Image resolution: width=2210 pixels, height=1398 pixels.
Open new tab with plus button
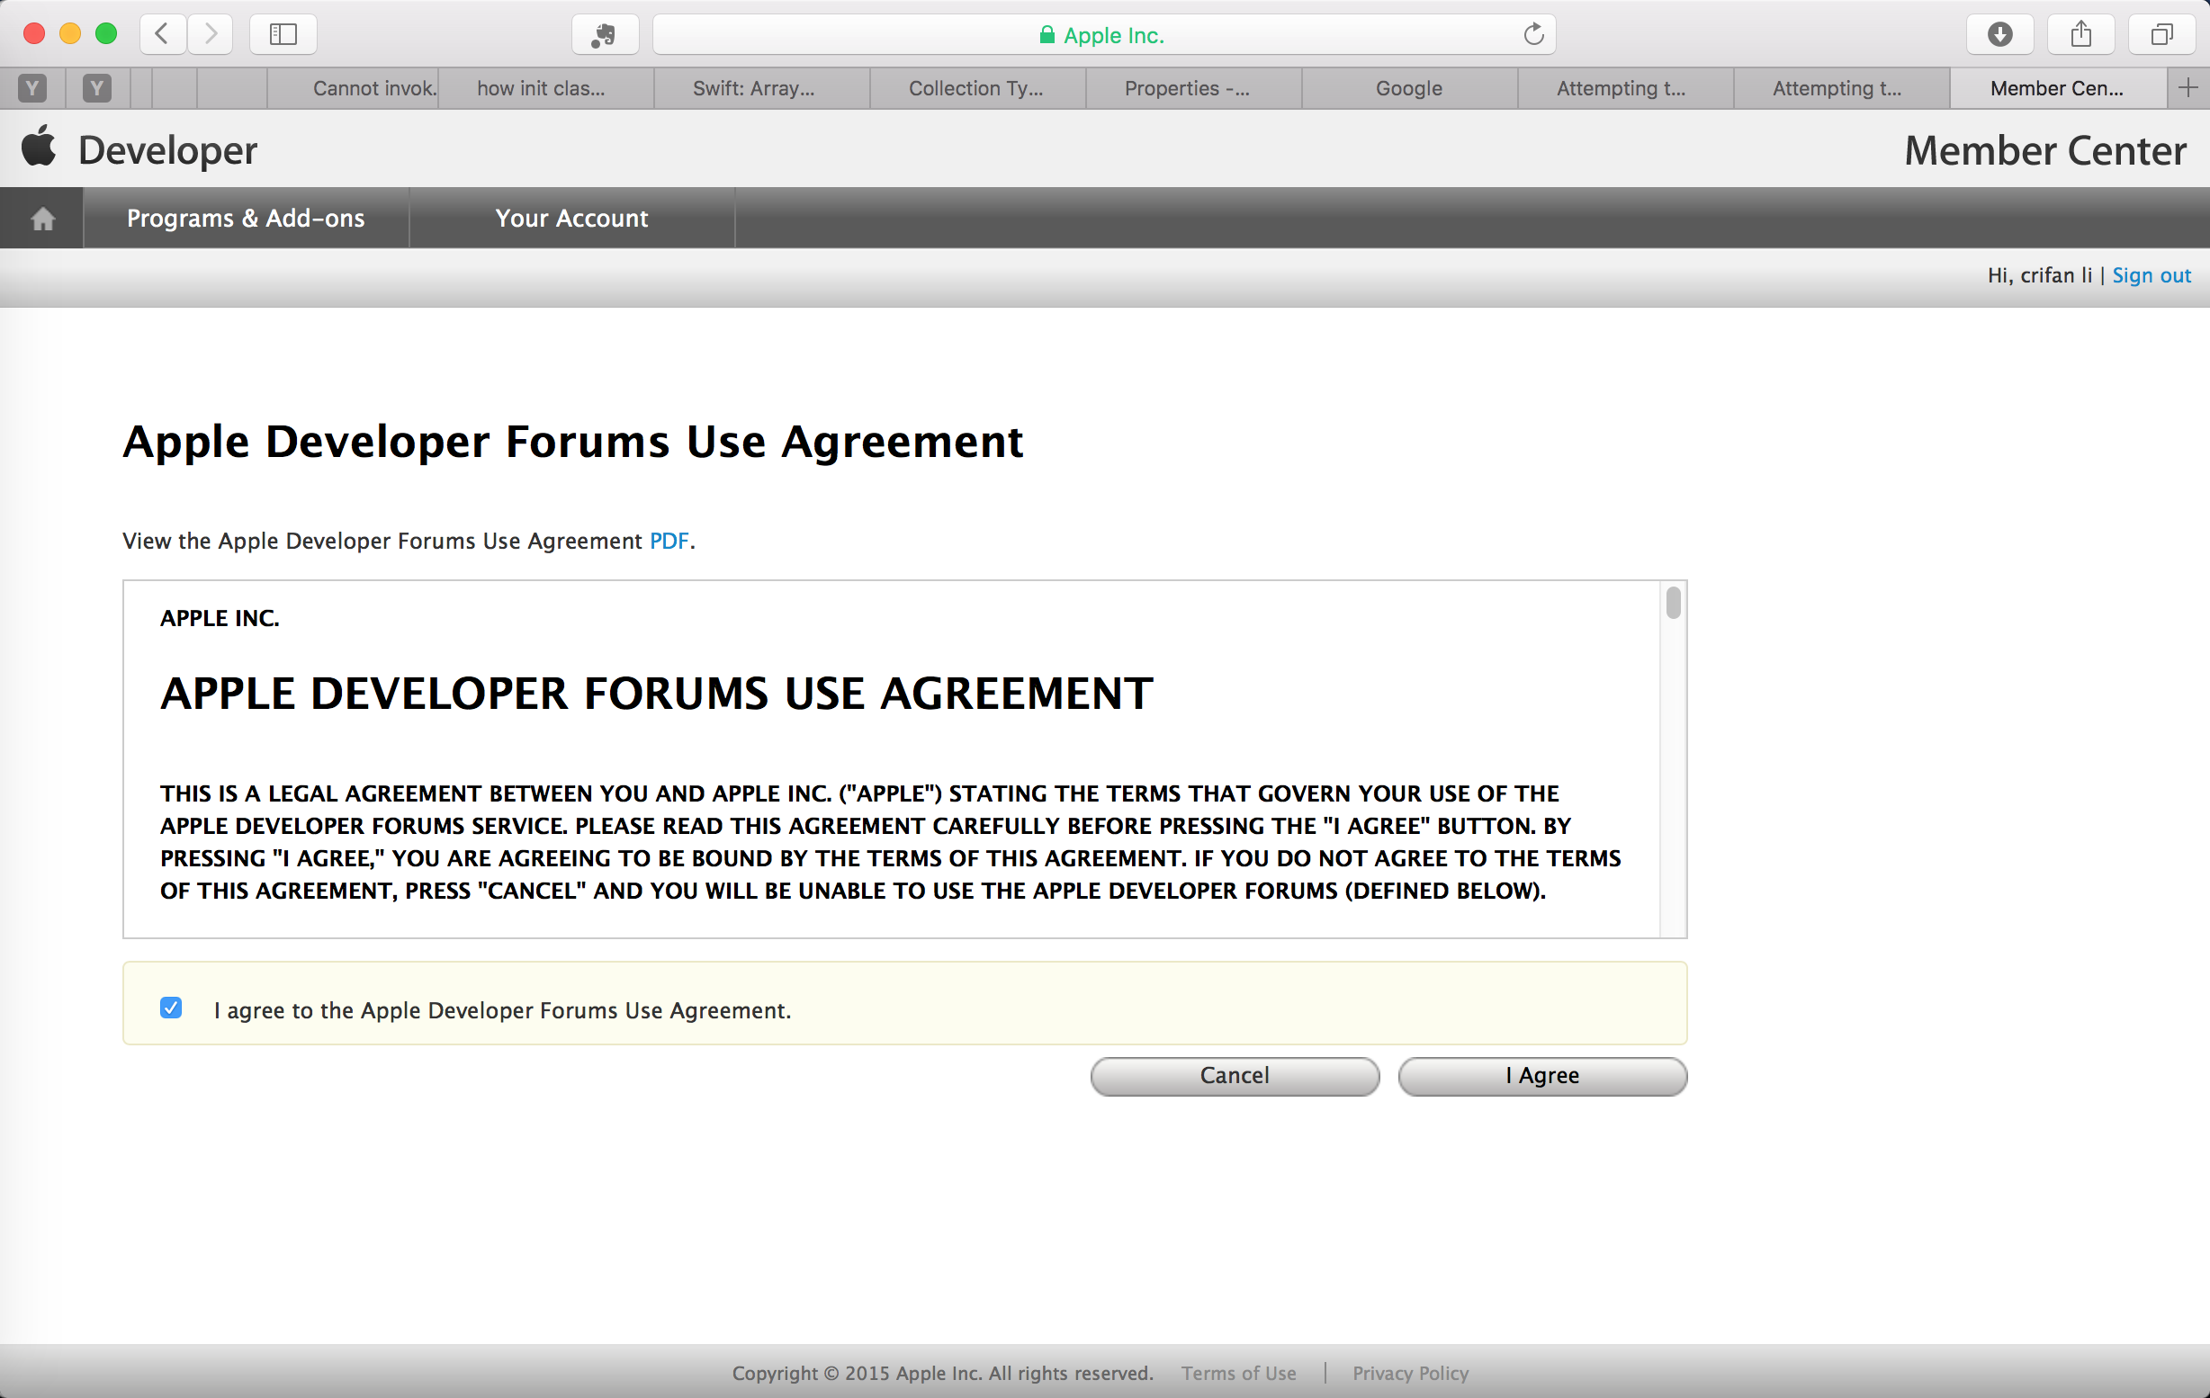(2188, 88)
